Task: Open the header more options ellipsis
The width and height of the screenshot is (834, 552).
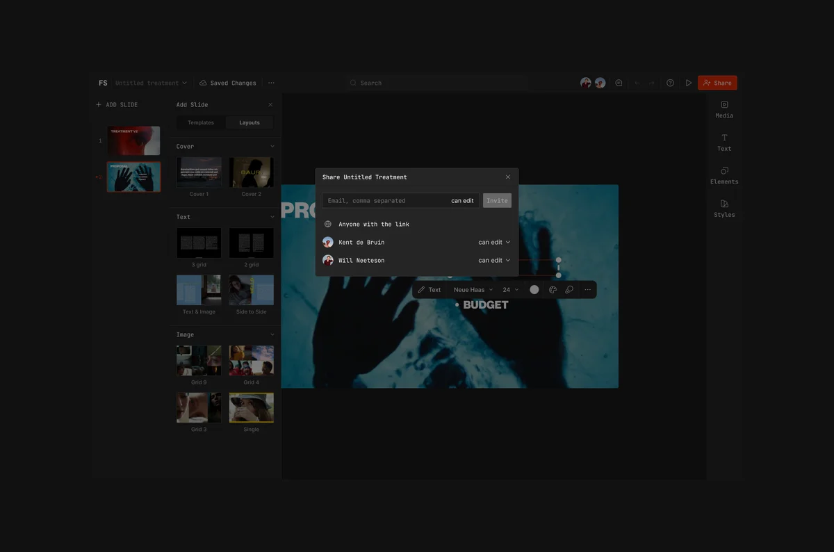Action: (271, 83)
